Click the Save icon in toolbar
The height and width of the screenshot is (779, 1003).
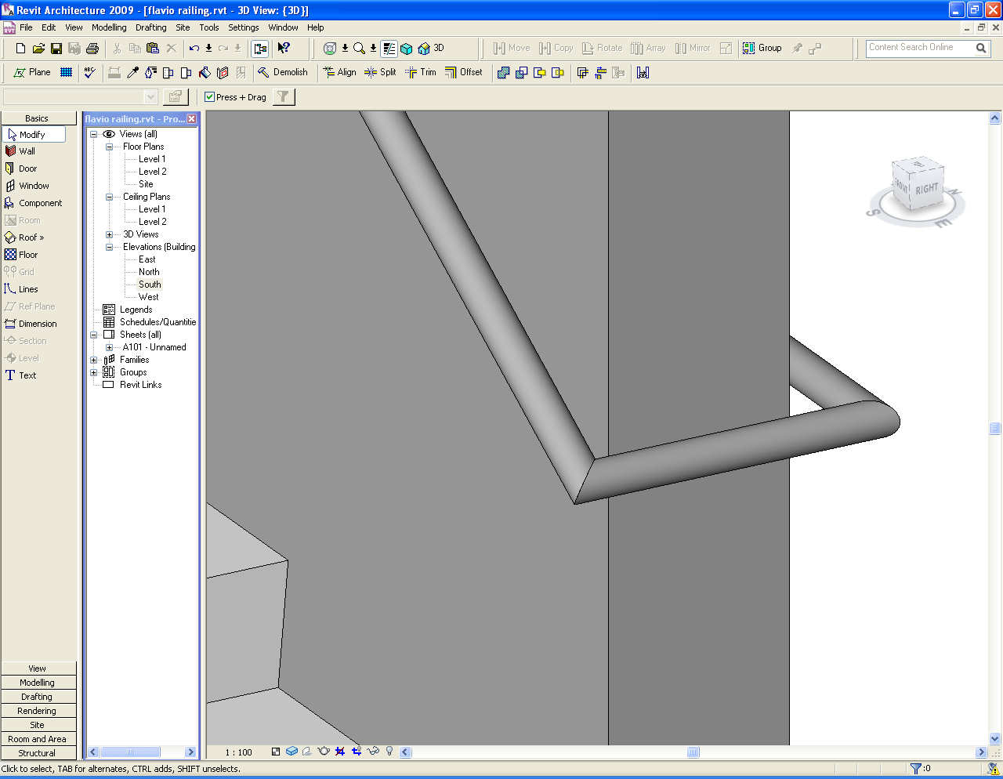56,49
